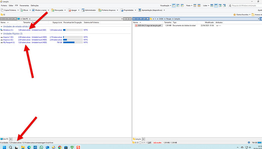This screenshot has height=149, width=262.
Task: Click the Administrador toolbar button
Action: (89, 10)
